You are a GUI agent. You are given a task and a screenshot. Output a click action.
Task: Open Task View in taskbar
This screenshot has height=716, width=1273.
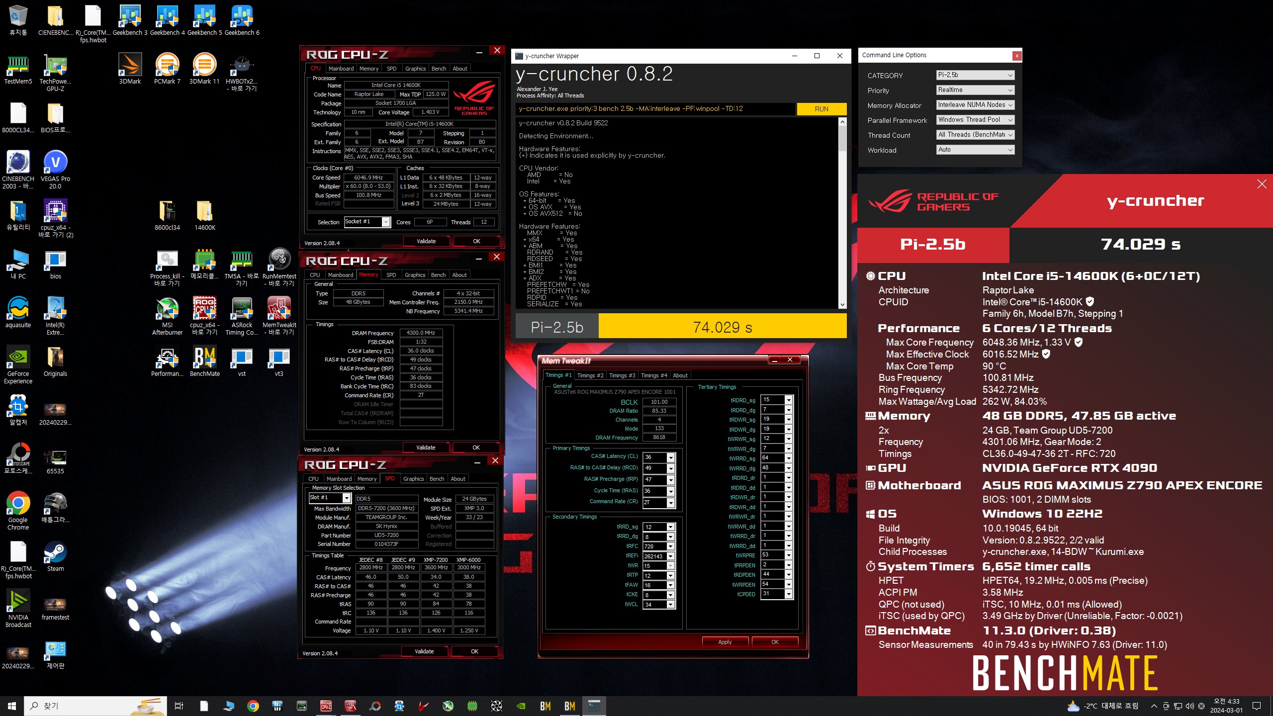179,706
